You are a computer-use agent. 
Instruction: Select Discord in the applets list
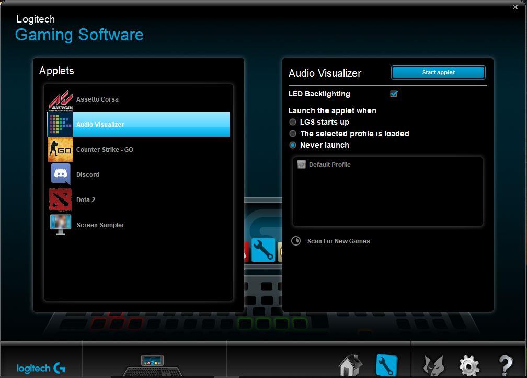(x=139, y=174)
